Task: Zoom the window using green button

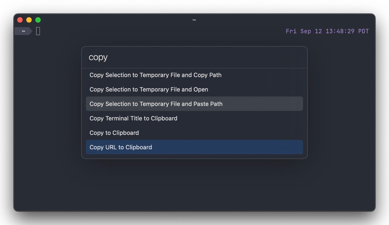Action: click(38, 20)
